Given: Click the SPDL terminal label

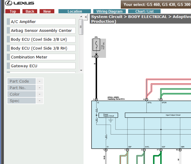Looking at the screenshot, I should (149, 103).
